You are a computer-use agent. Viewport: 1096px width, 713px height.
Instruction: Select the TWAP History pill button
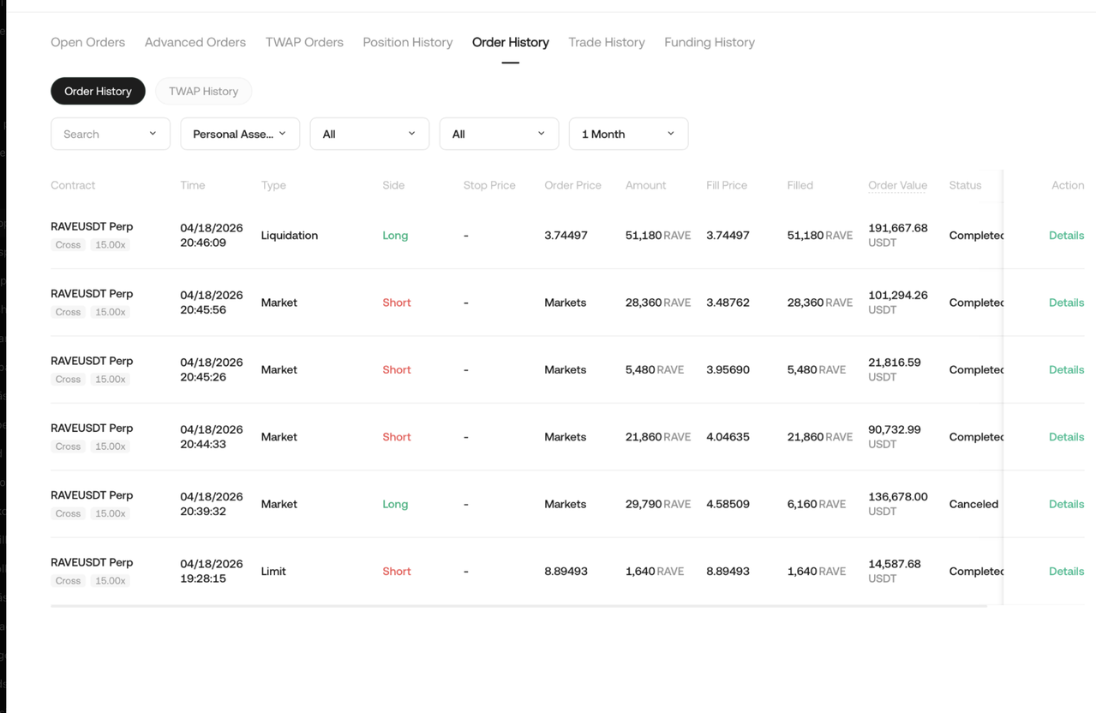(x=203, y=91)
